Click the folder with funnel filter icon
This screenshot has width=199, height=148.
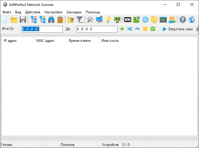pyautogui.click(x=71, y=20)
